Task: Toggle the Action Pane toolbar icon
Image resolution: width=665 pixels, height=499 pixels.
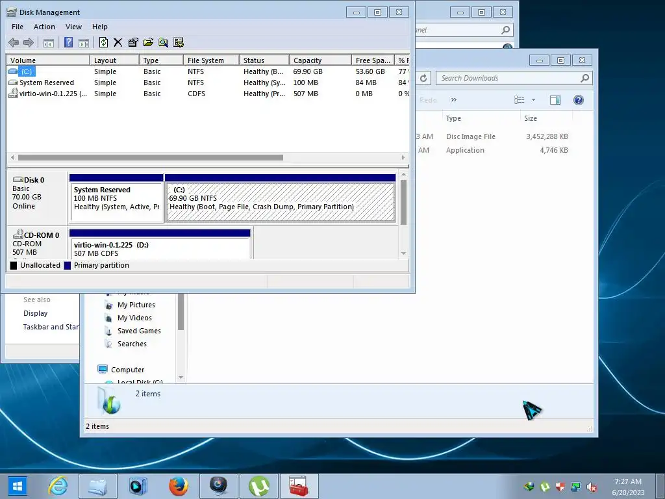Action: pos(84,42)
